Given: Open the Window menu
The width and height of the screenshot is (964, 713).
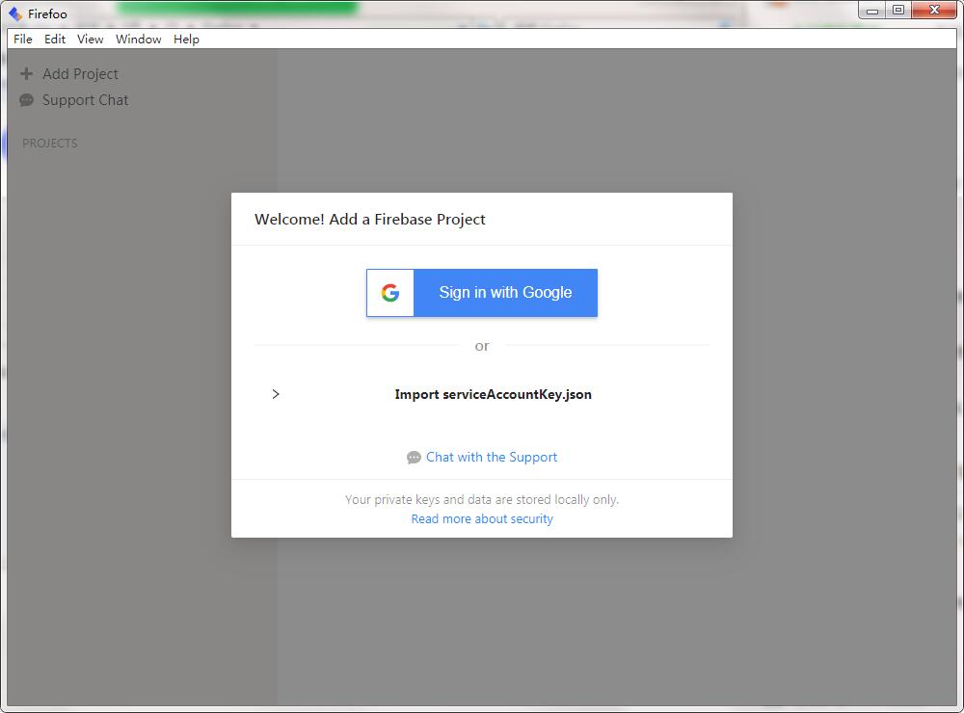Looking at the screenshot, I should [138, 40].
